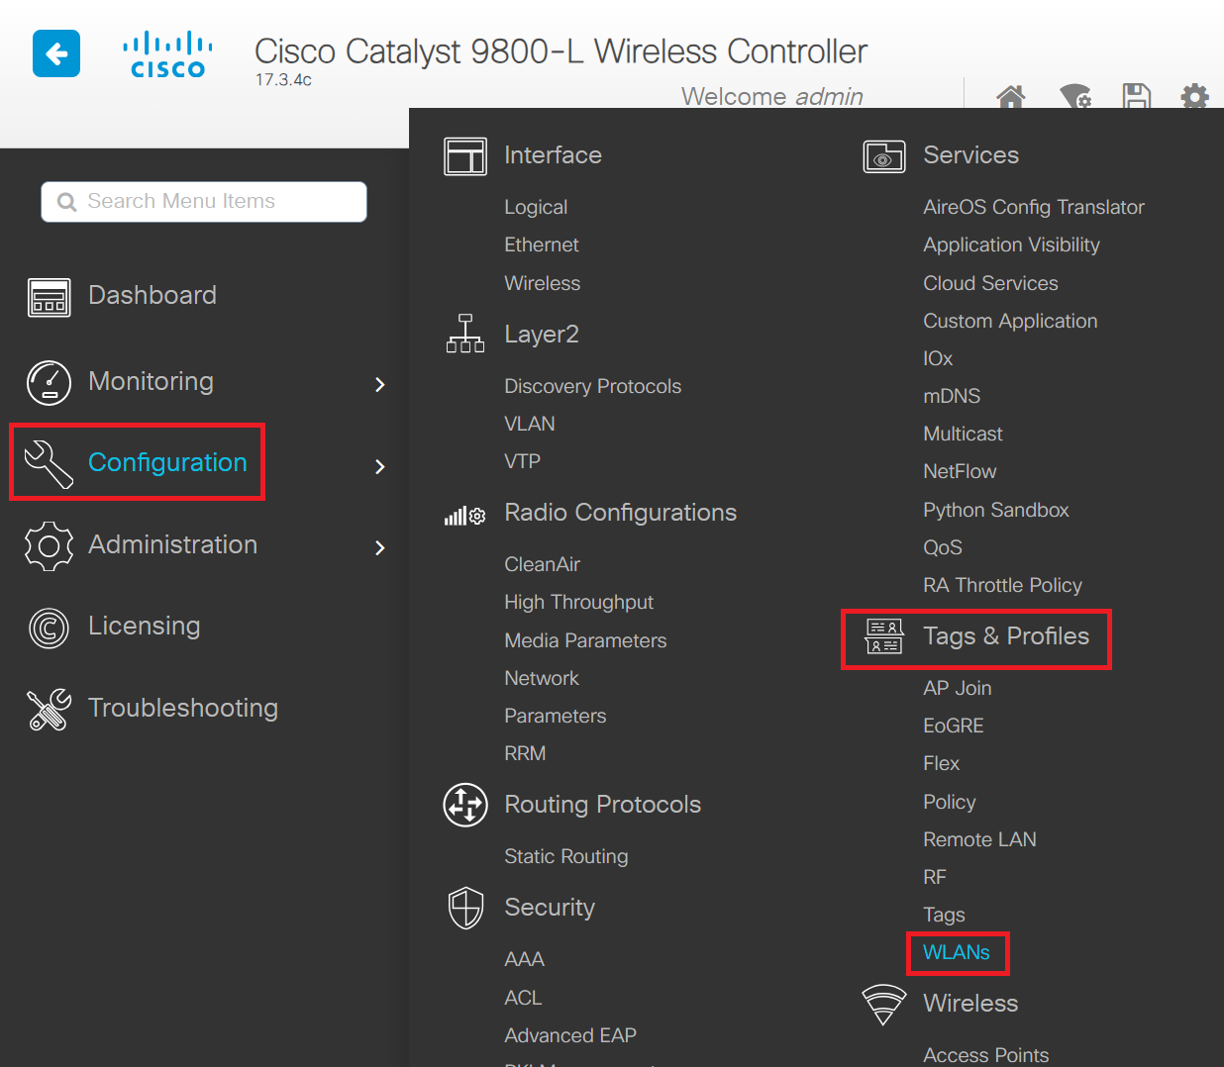The width and height of the screenshot is (1224, 1067).
Task: Click the Monitoring gauge icon
Action: tap(50, 383)
